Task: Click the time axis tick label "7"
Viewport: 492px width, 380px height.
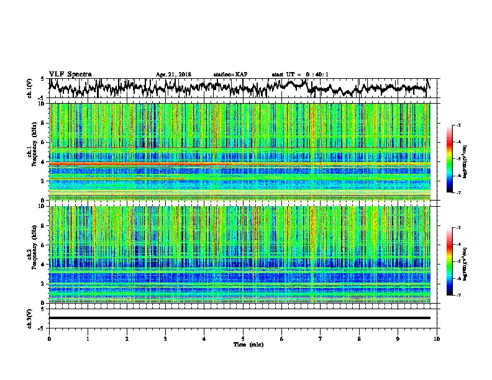Action: click(x=321, y=339)
